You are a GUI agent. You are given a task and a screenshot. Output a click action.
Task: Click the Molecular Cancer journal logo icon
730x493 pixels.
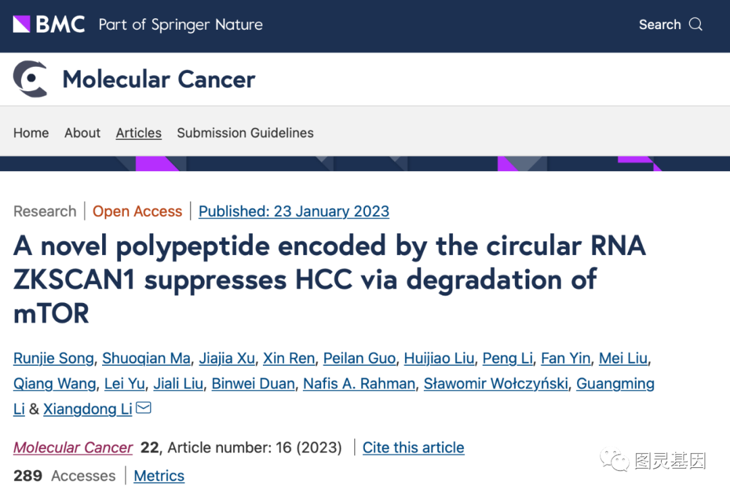pyautogui.click(x=30, y=78)
